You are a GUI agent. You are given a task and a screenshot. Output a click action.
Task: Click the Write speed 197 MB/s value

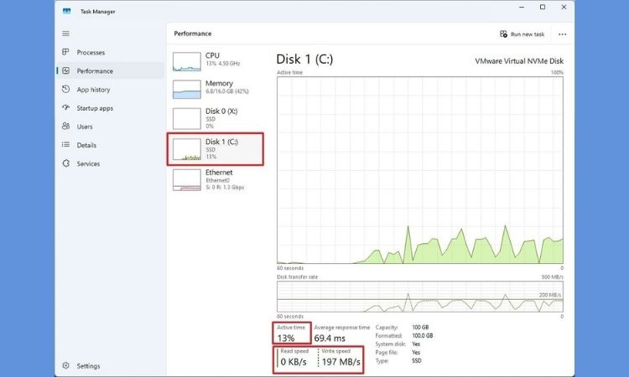point(341,362)
